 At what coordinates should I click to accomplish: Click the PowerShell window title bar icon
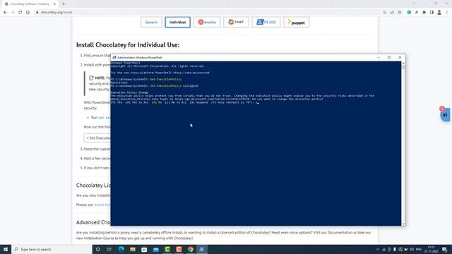[x=114, y=58]
